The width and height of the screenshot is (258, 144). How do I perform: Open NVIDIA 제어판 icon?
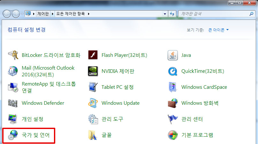pos(93,71)
